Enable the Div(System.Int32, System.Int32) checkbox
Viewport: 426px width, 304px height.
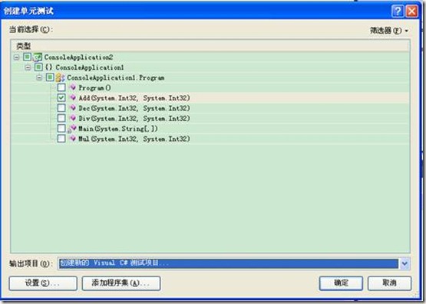pyautogui.click(x=61, y=118)
